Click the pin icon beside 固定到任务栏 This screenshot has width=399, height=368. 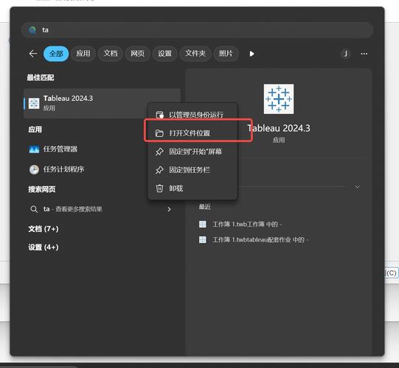click(x=159, y=170)
